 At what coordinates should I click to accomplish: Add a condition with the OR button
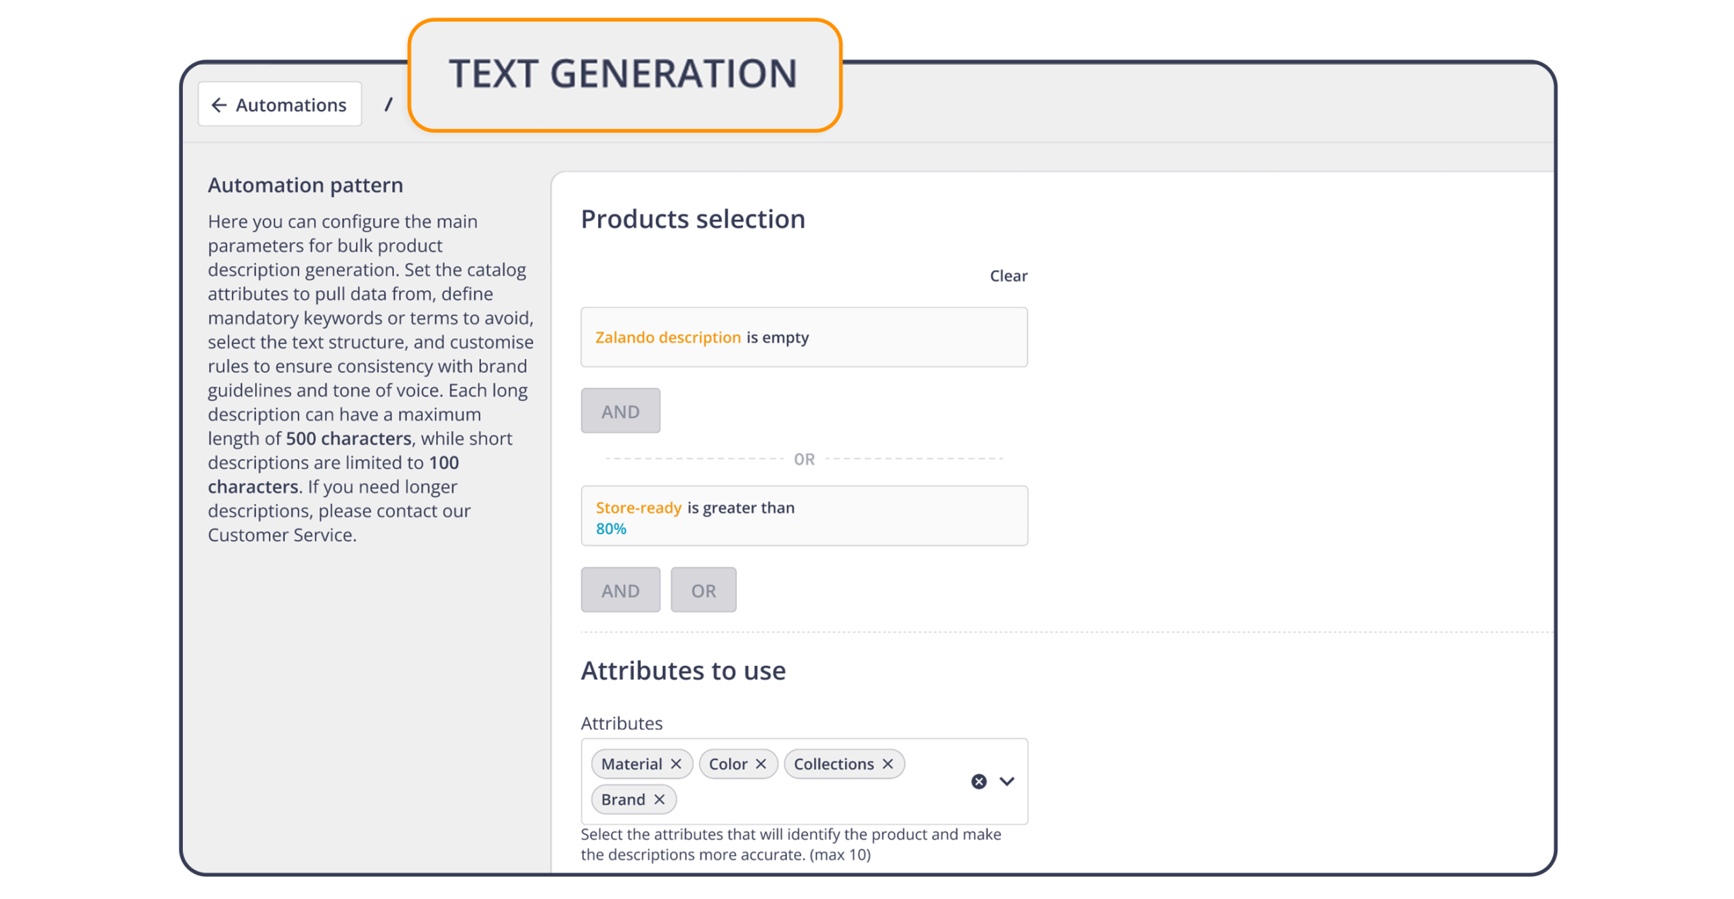[x=703, y=589]
